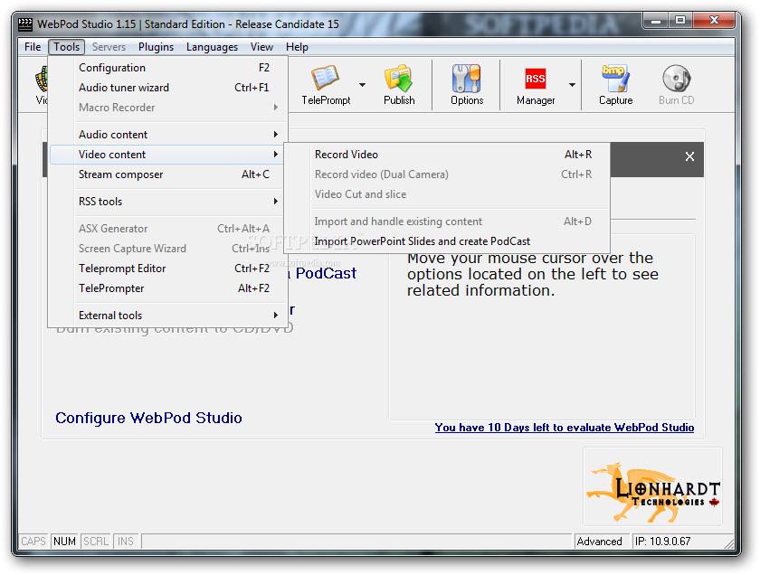Open the File menu
Screen dimensions: 760x575
(33, 47)
